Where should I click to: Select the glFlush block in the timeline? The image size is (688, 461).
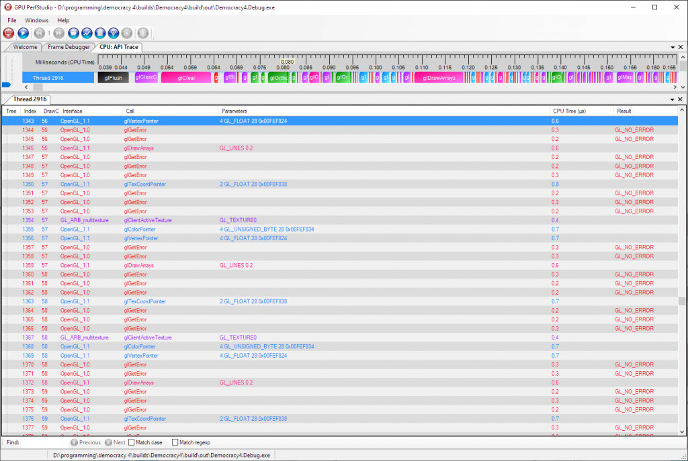113,78
